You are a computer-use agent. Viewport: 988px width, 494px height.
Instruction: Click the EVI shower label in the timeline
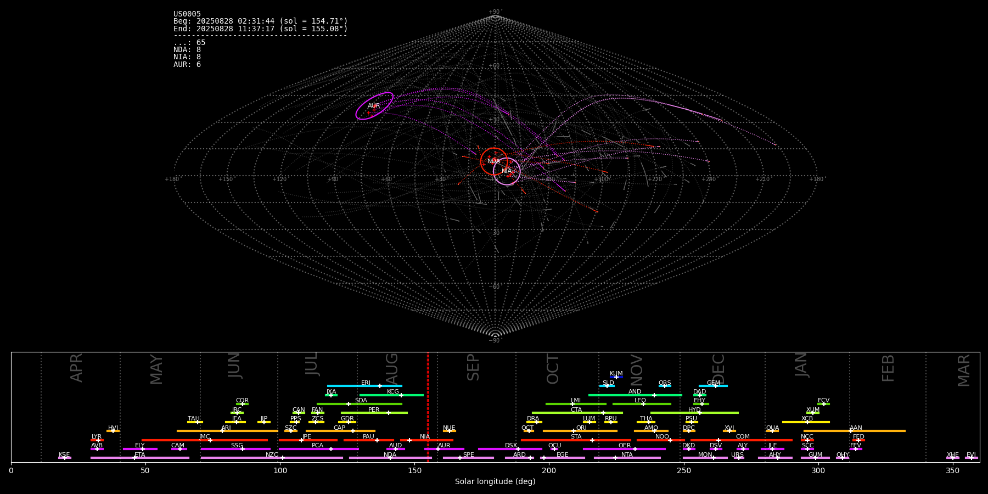(971, 455)
